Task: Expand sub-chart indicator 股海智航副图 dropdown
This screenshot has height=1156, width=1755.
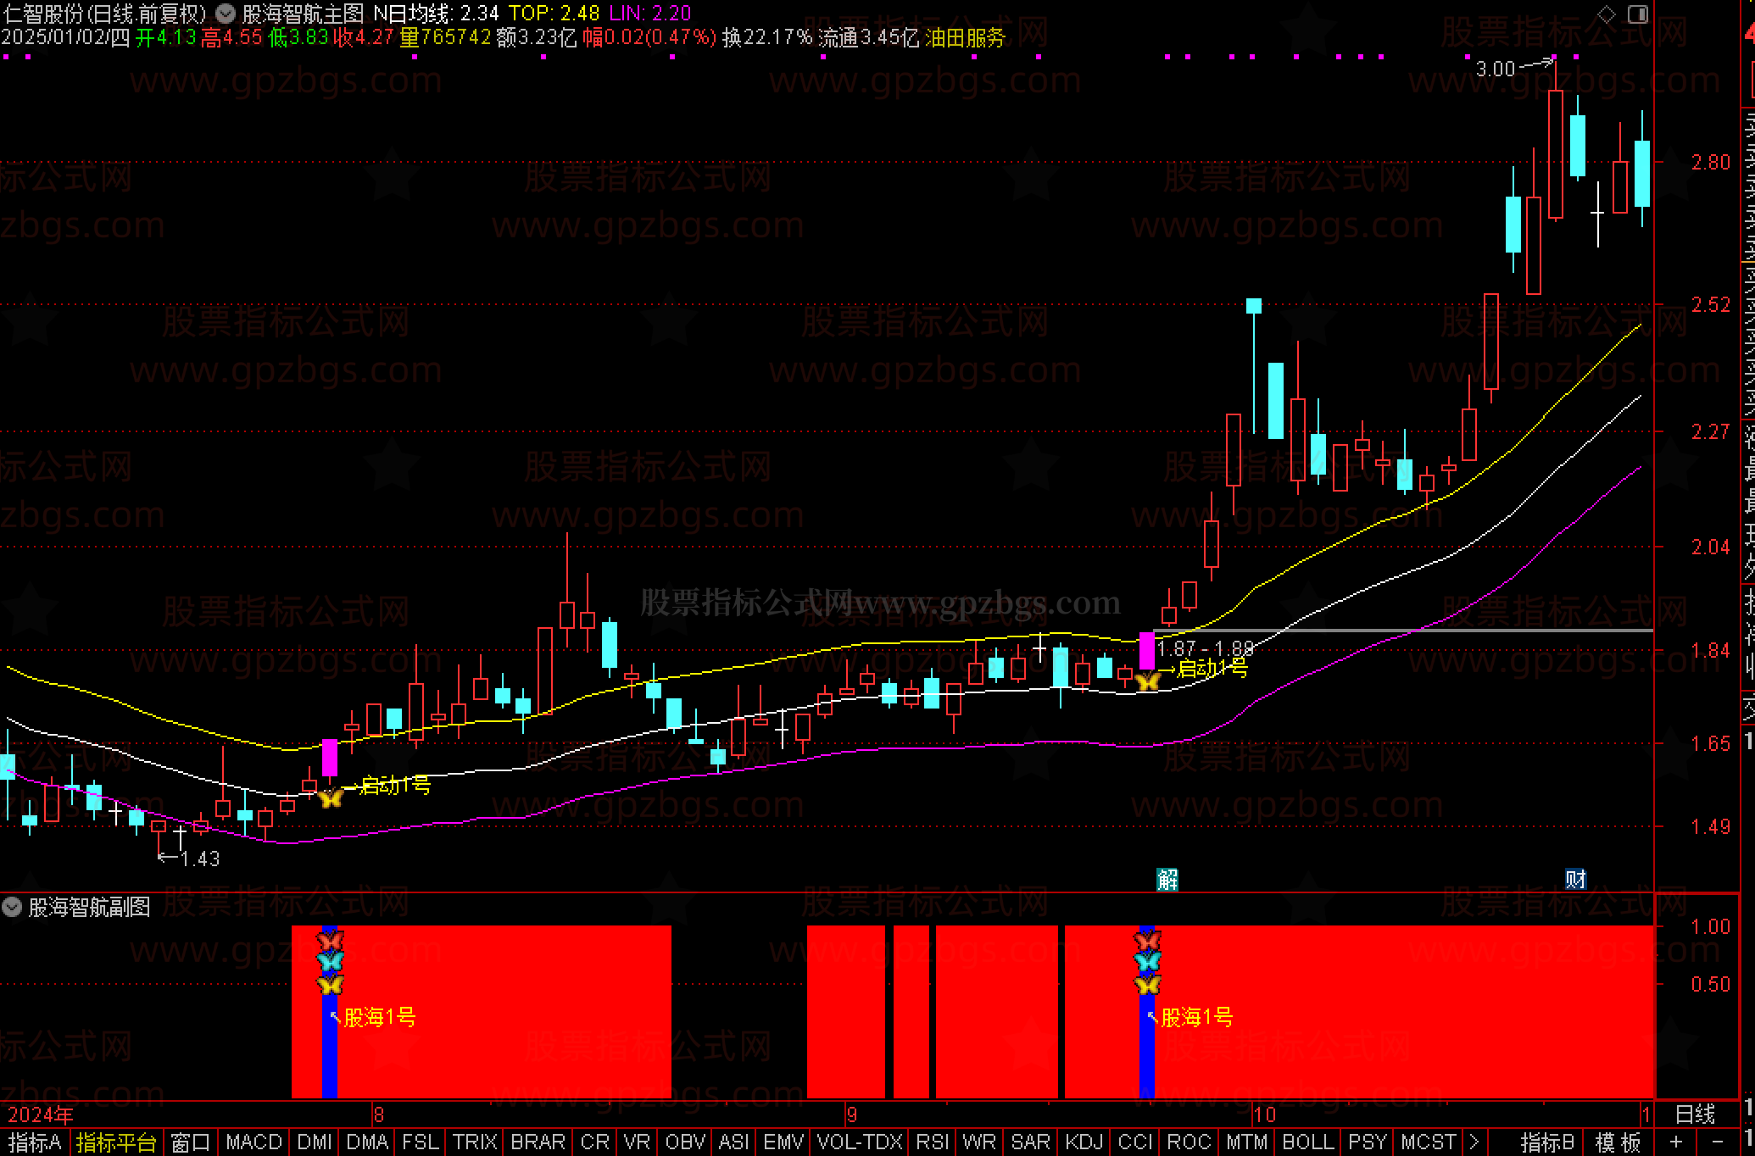Action: 12,908
